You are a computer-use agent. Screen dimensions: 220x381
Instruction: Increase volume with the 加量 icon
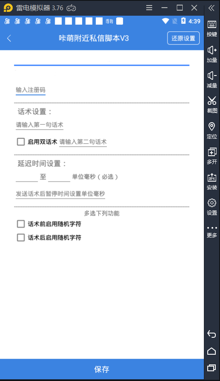click(212, 54)
